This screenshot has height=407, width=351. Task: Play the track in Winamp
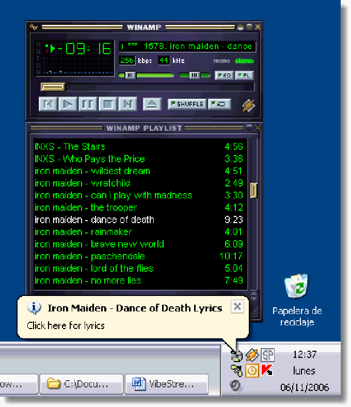pos(68,104)
